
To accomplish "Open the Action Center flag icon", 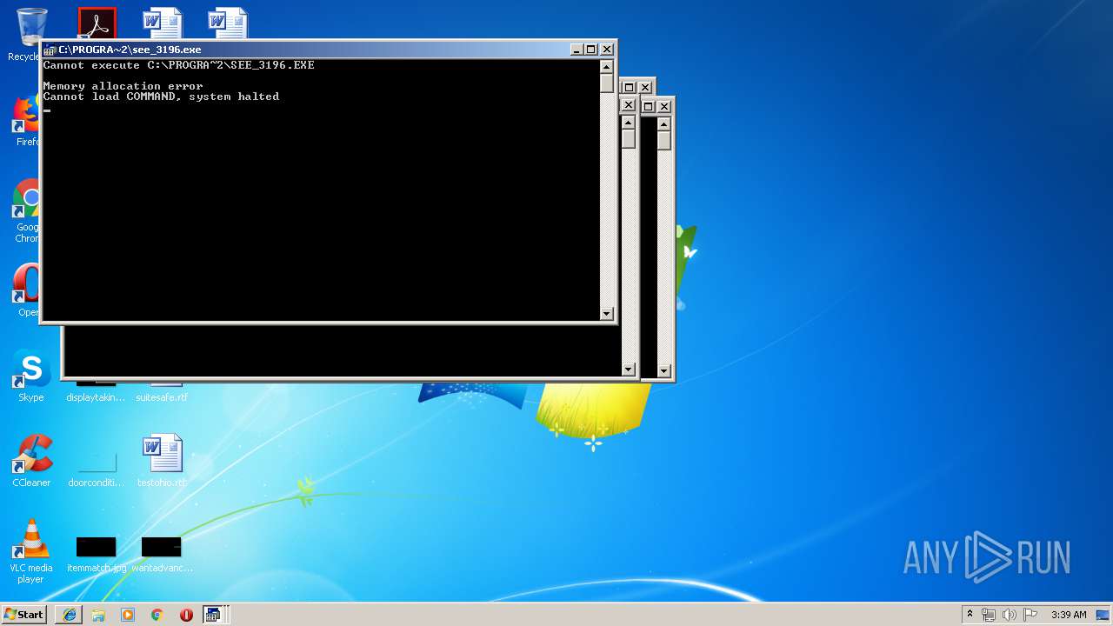I will (1030, 615).
